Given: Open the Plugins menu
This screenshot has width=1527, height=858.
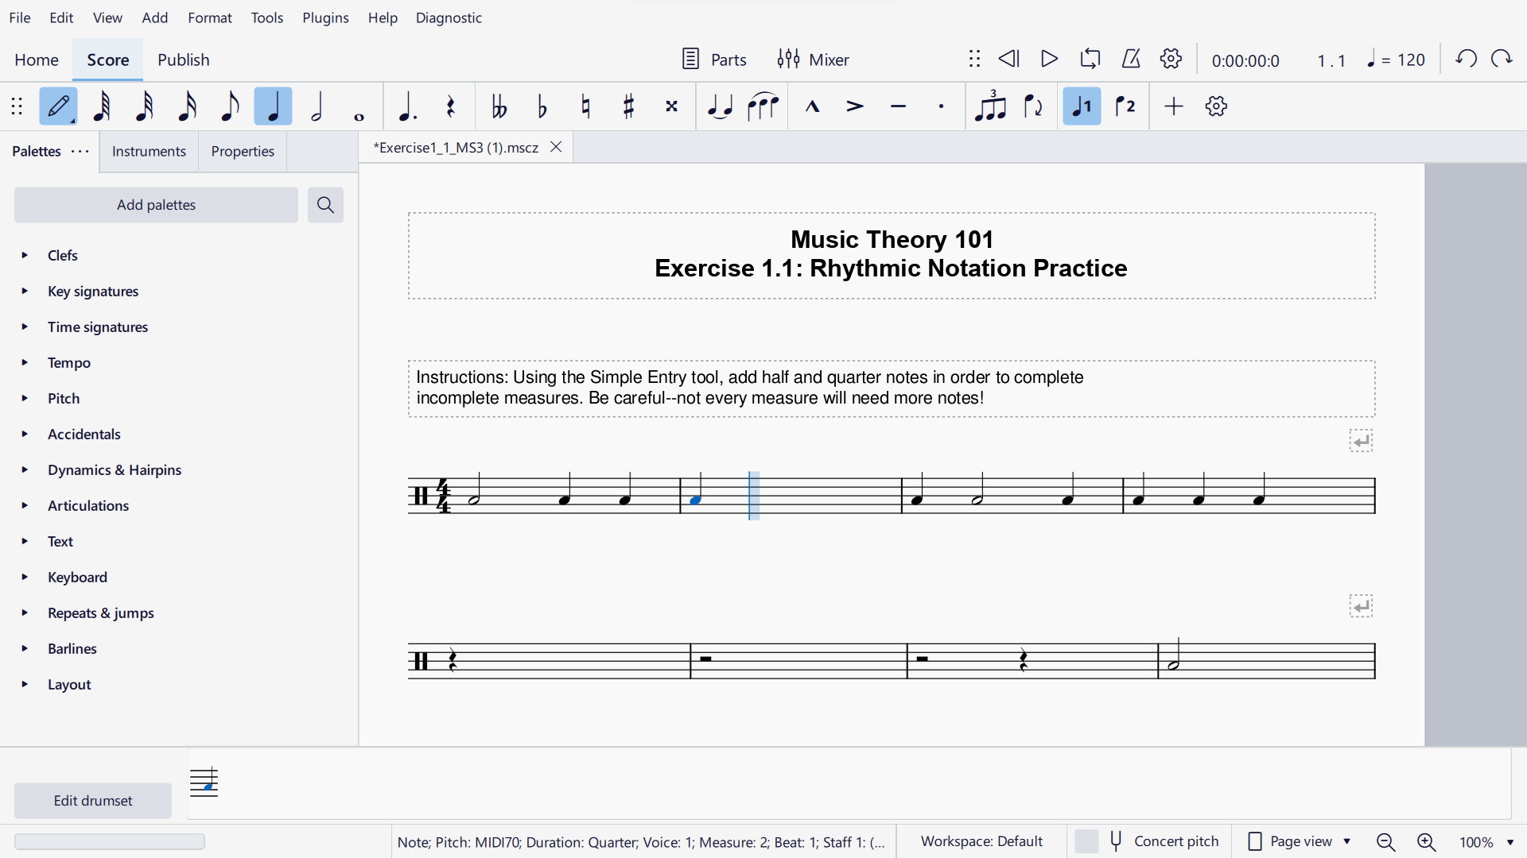Looking at the screenshot, I should (x=325, y=17).
